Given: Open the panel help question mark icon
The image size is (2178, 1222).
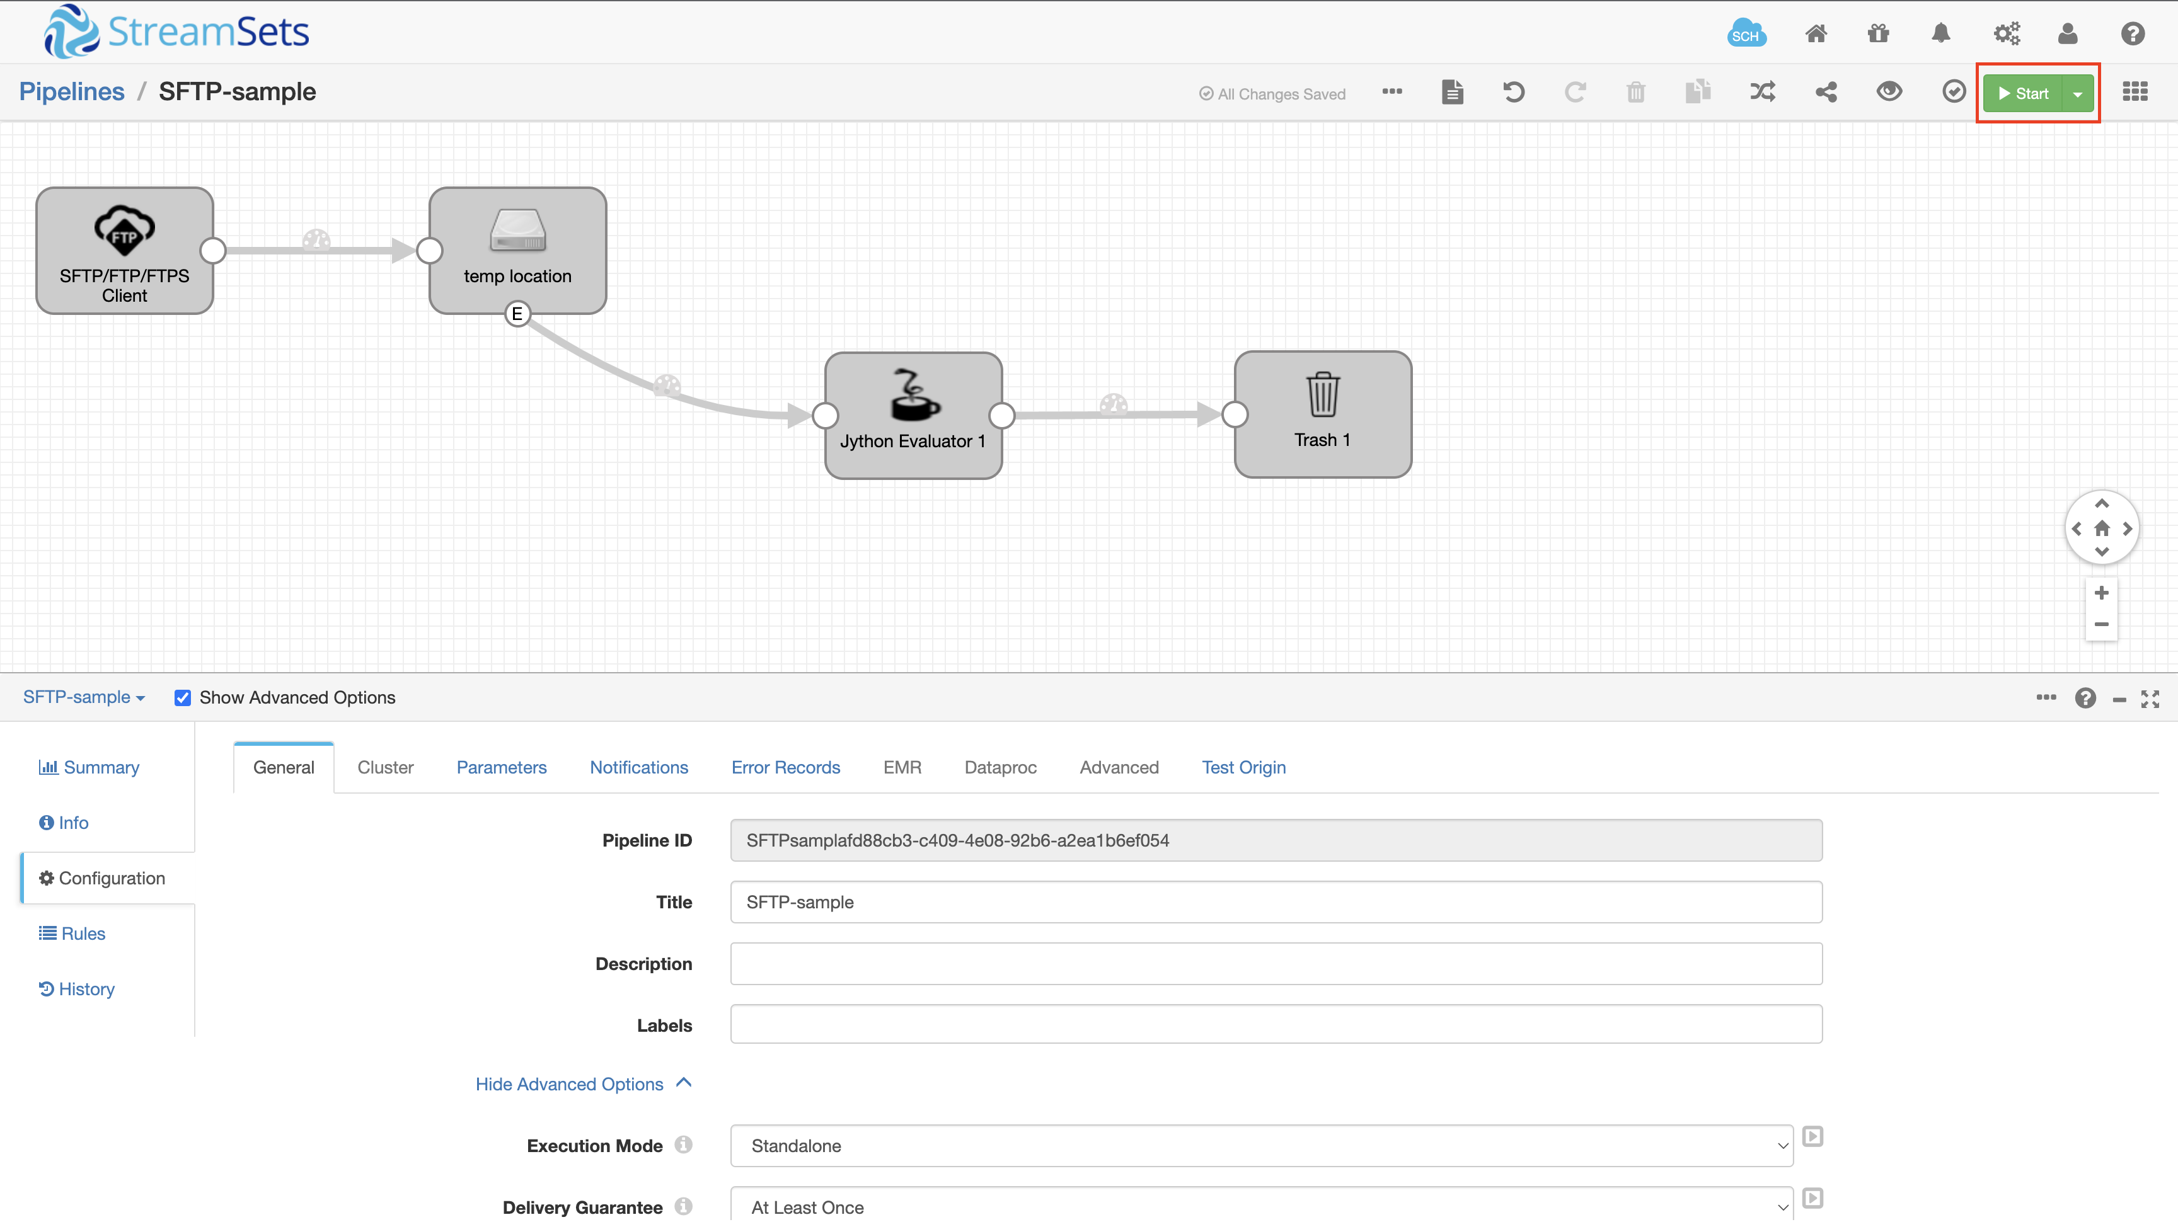Looking at the screenshot, I should (2085, 698).
